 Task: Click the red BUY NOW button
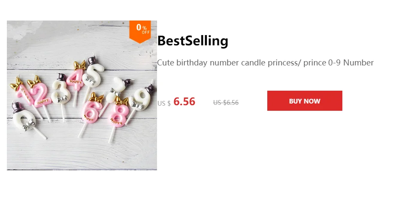tap(305, 101)
